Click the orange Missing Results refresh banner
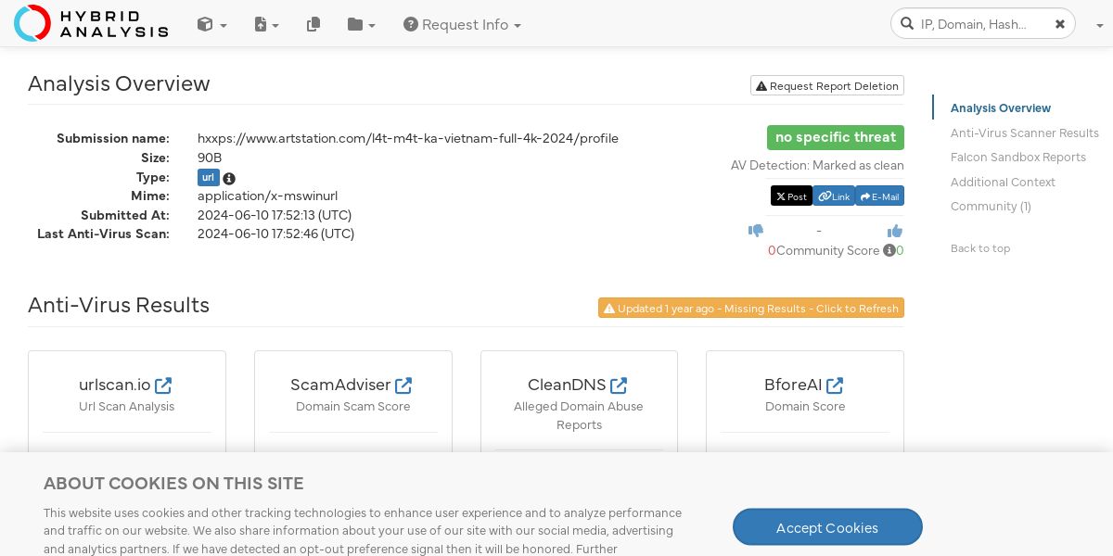This screenshot has width=1113, height=556. 751,309
